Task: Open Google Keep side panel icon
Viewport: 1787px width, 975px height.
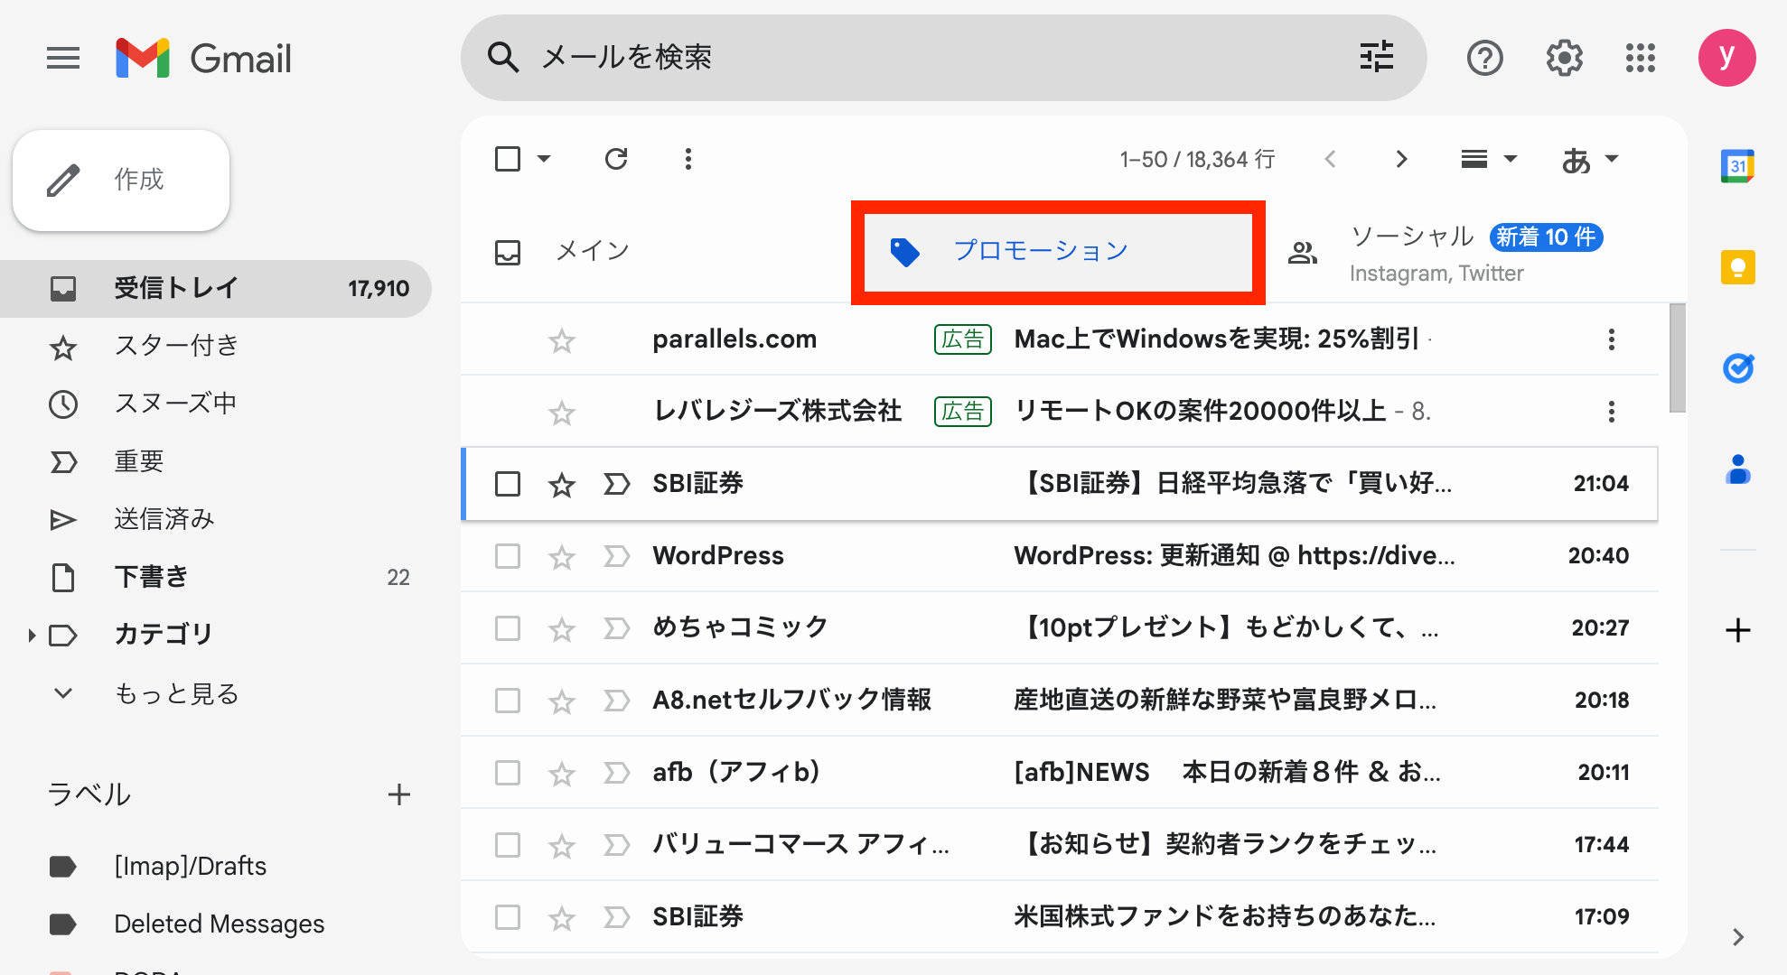Action: click(x=1737, y=267)
